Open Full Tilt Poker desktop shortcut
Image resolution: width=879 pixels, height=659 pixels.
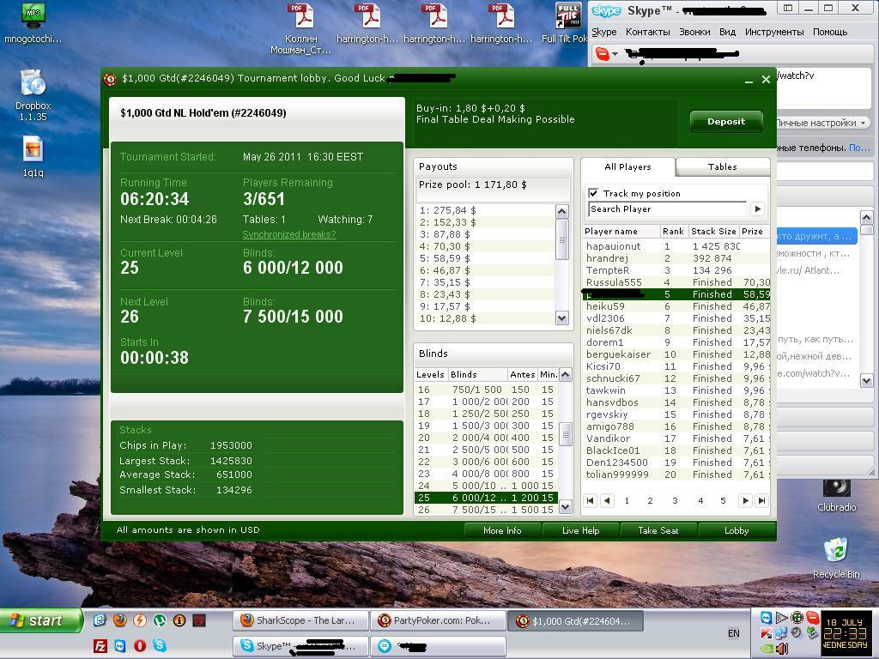pyautogui.click(x=567, y=15)
